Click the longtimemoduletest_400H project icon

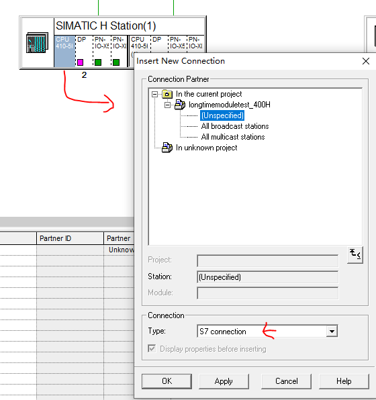pos(180,105)
